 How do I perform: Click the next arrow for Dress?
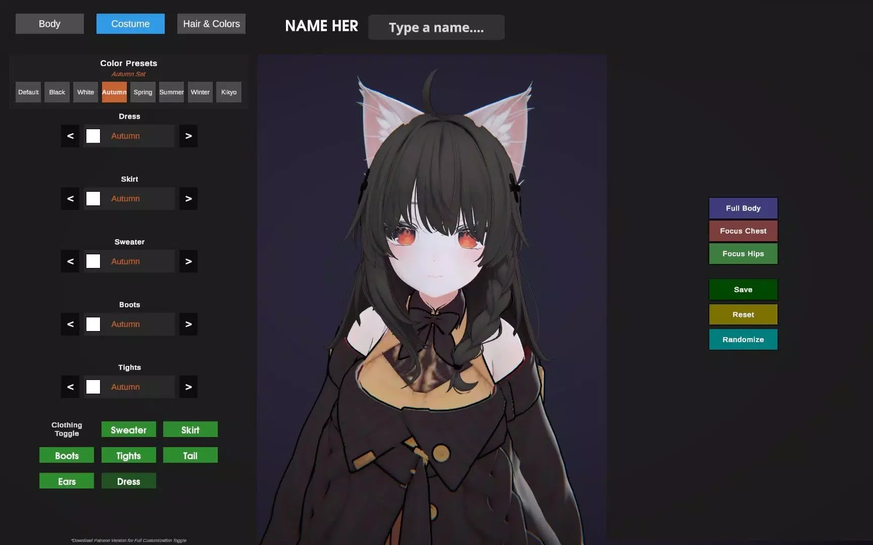188,136
